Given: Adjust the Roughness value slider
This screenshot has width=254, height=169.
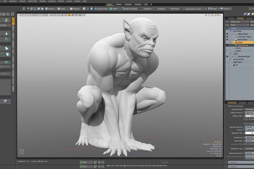Looking at the screenshot, I should point(249,137).
